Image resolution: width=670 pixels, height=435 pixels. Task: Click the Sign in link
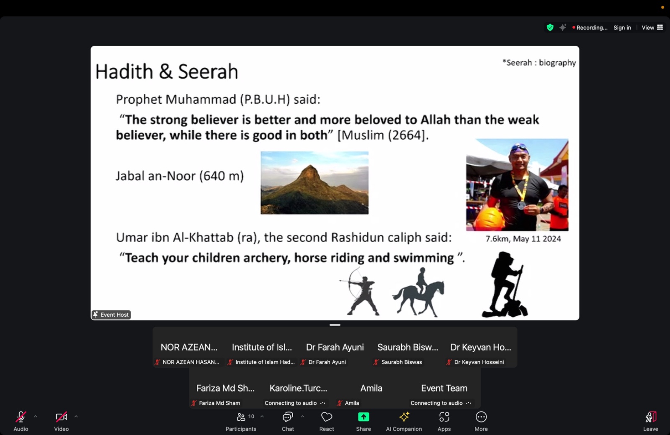tap(622, 28)
